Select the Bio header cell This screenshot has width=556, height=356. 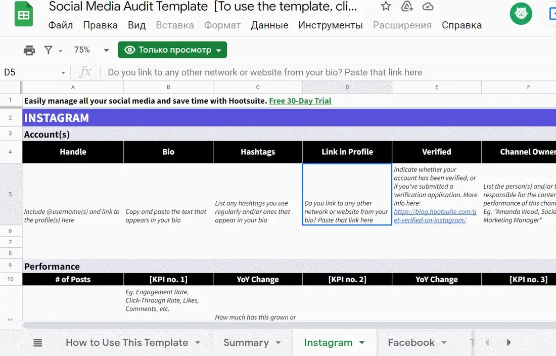(x=168, y=152)
